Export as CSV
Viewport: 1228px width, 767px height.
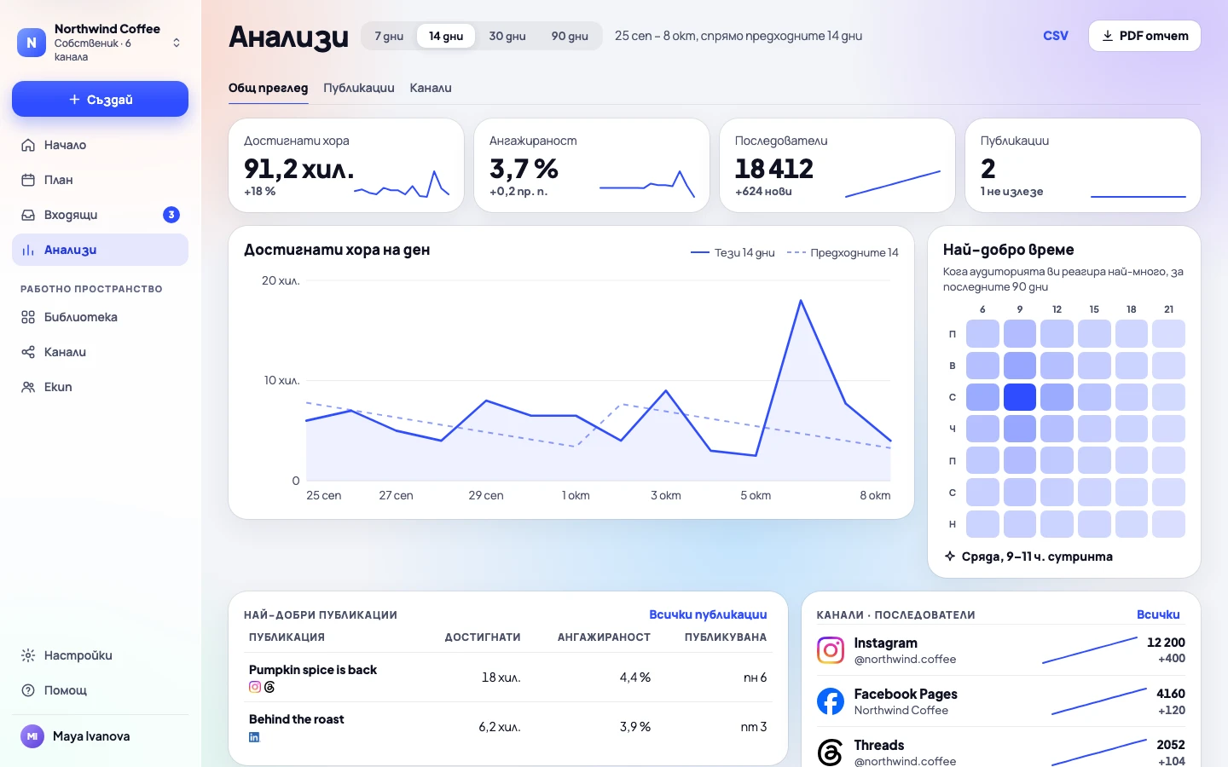click(x=1056, y=36)
